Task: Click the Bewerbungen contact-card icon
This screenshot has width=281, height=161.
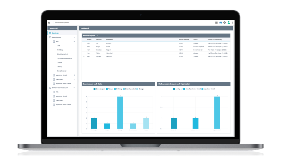Action: pyautogui.click(x=50, y=37)
